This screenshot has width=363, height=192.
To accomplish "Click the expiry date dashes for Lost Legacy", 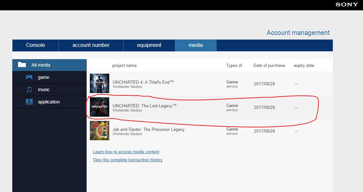I will pos(296,108).
